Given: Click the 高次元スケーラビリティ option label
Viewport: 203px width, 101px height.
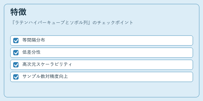Looking at the screenshot, I should [47, 64].
